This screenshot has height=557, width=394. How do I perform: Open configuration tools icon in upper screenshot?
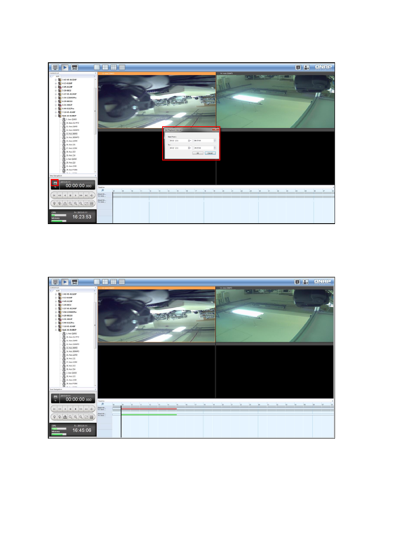[75, 67]
